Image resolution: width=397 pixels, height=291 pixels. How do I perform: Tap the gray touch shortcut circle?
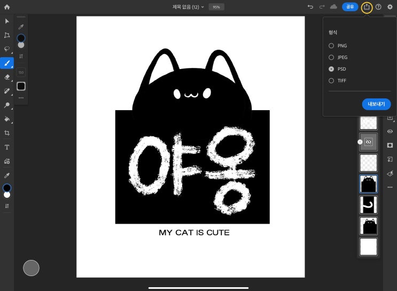[x=31, y=267]
